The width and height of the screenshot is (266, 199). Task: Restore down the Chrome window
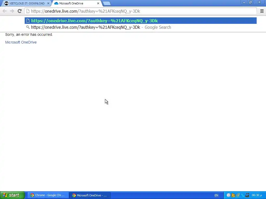[x=251, y=2]
